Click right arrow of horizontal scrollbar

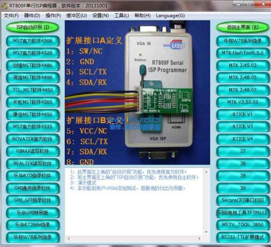click(200, 239)
